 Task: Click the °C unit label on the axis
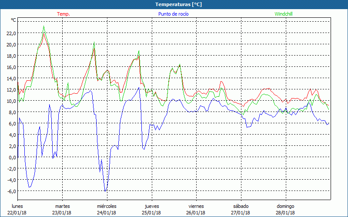pyautogui.click(x=13, y=20)
